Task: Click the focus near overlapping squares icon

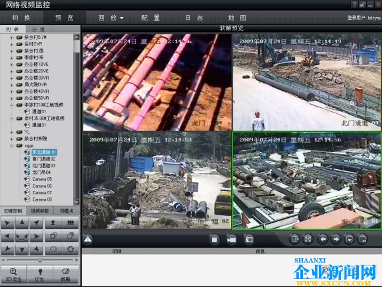Action: coord(53,236)
